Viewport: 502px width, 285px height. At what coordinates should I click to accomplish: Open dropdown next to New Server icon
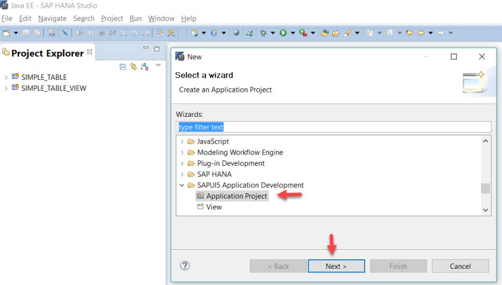click(x=204, y=33)
